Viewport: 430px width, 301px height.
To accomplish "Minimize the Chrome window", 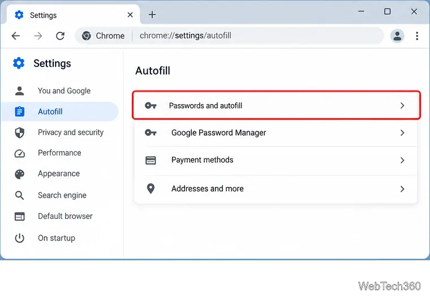I will 361,11.
